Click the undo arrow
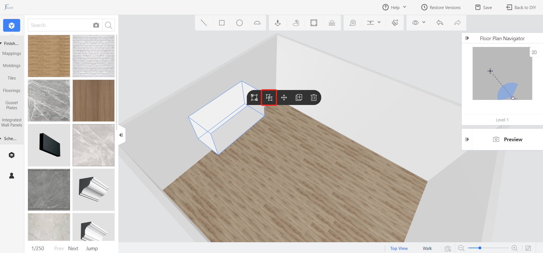 coord(440,23)
